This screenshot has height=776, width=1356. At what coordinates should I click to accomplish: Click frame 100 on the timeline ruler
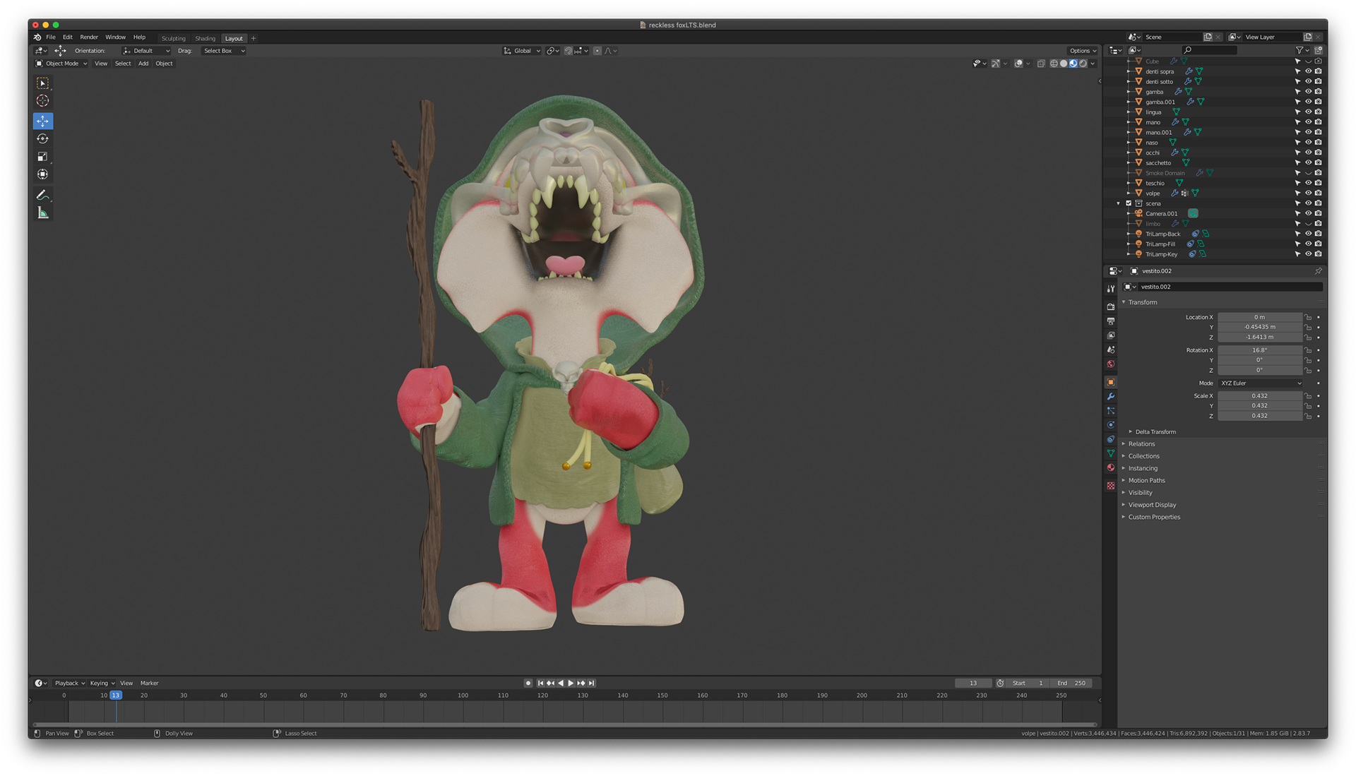[463, 696]
